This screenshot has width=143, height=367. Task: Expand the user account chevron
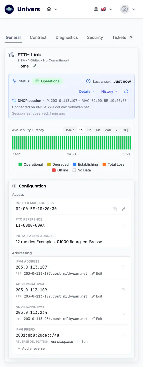[x=134, y=9]
